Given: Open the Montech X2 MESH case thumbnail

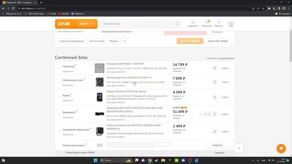Looking at the screenshot, I should (x=99, y=97).
